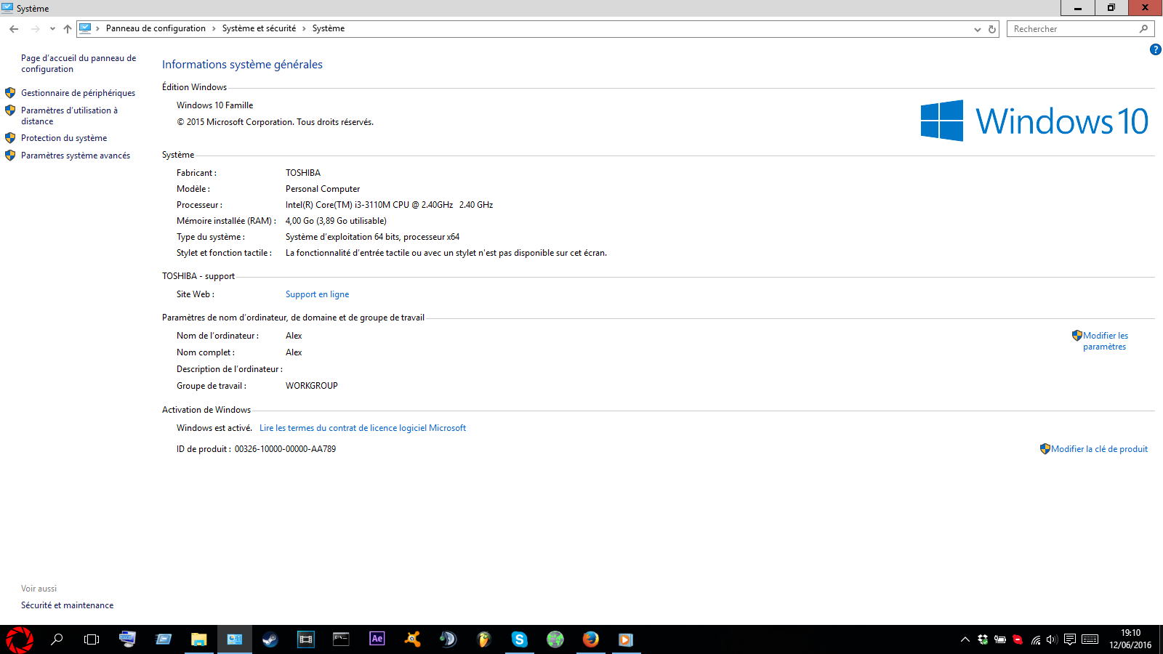Expand chevron after Panneau de configuration breadcrumb

(214, 29)
